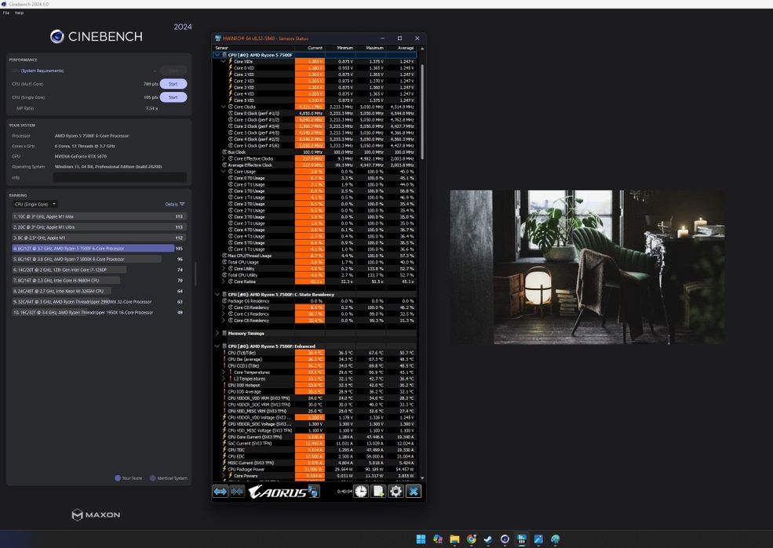Click the HWiNFO start logging file button
The height and width of the screenshot is (548, 773).
point(378,491)
